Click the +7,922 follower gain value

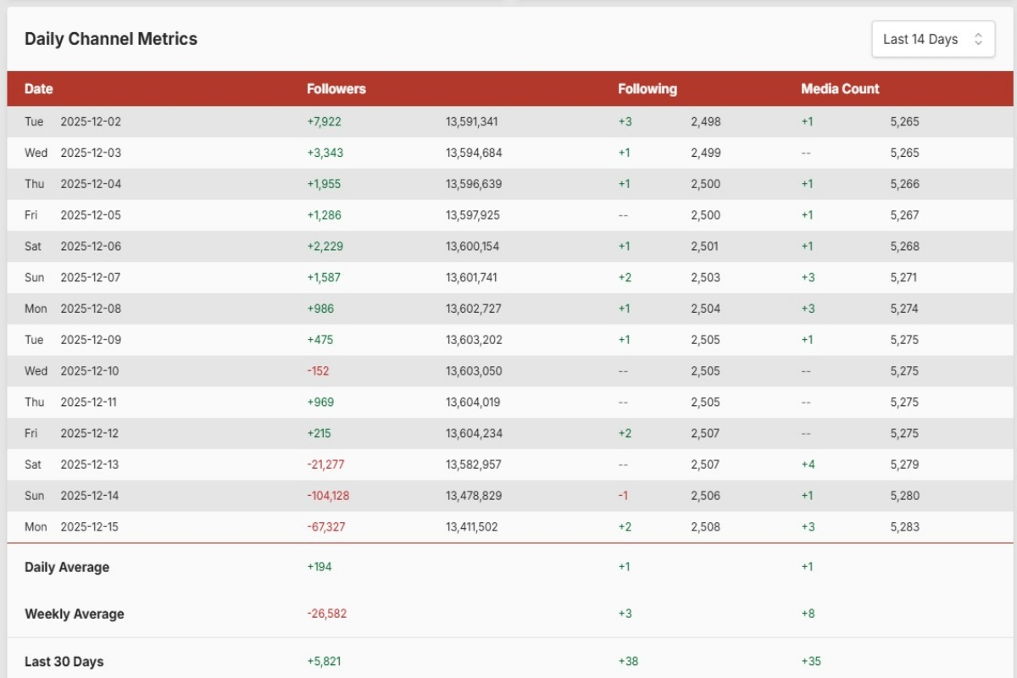pyautogui.click(x=324, y=121)
